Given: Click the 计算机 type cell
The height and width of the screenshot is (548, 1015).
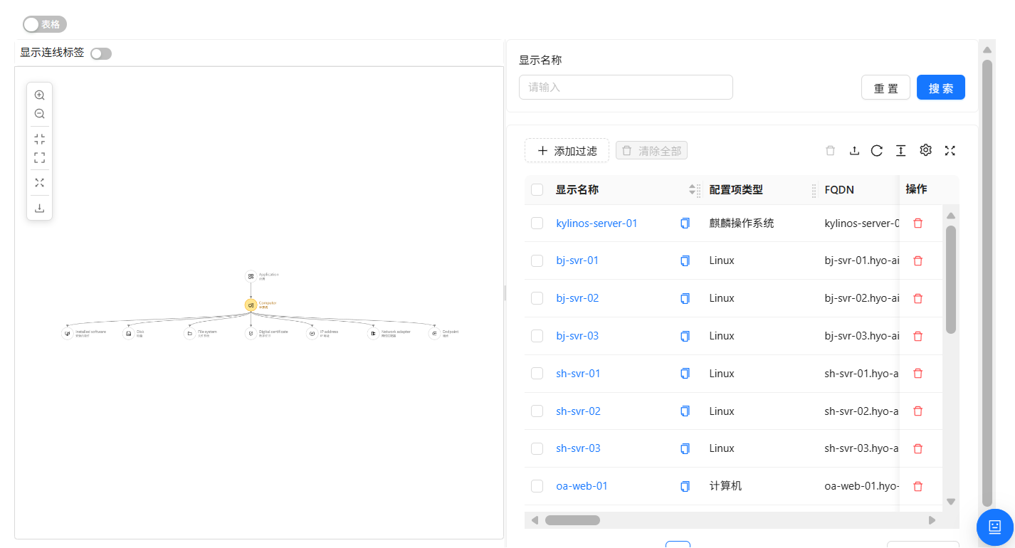Looking at the screenshot, I should pos(725,486).
